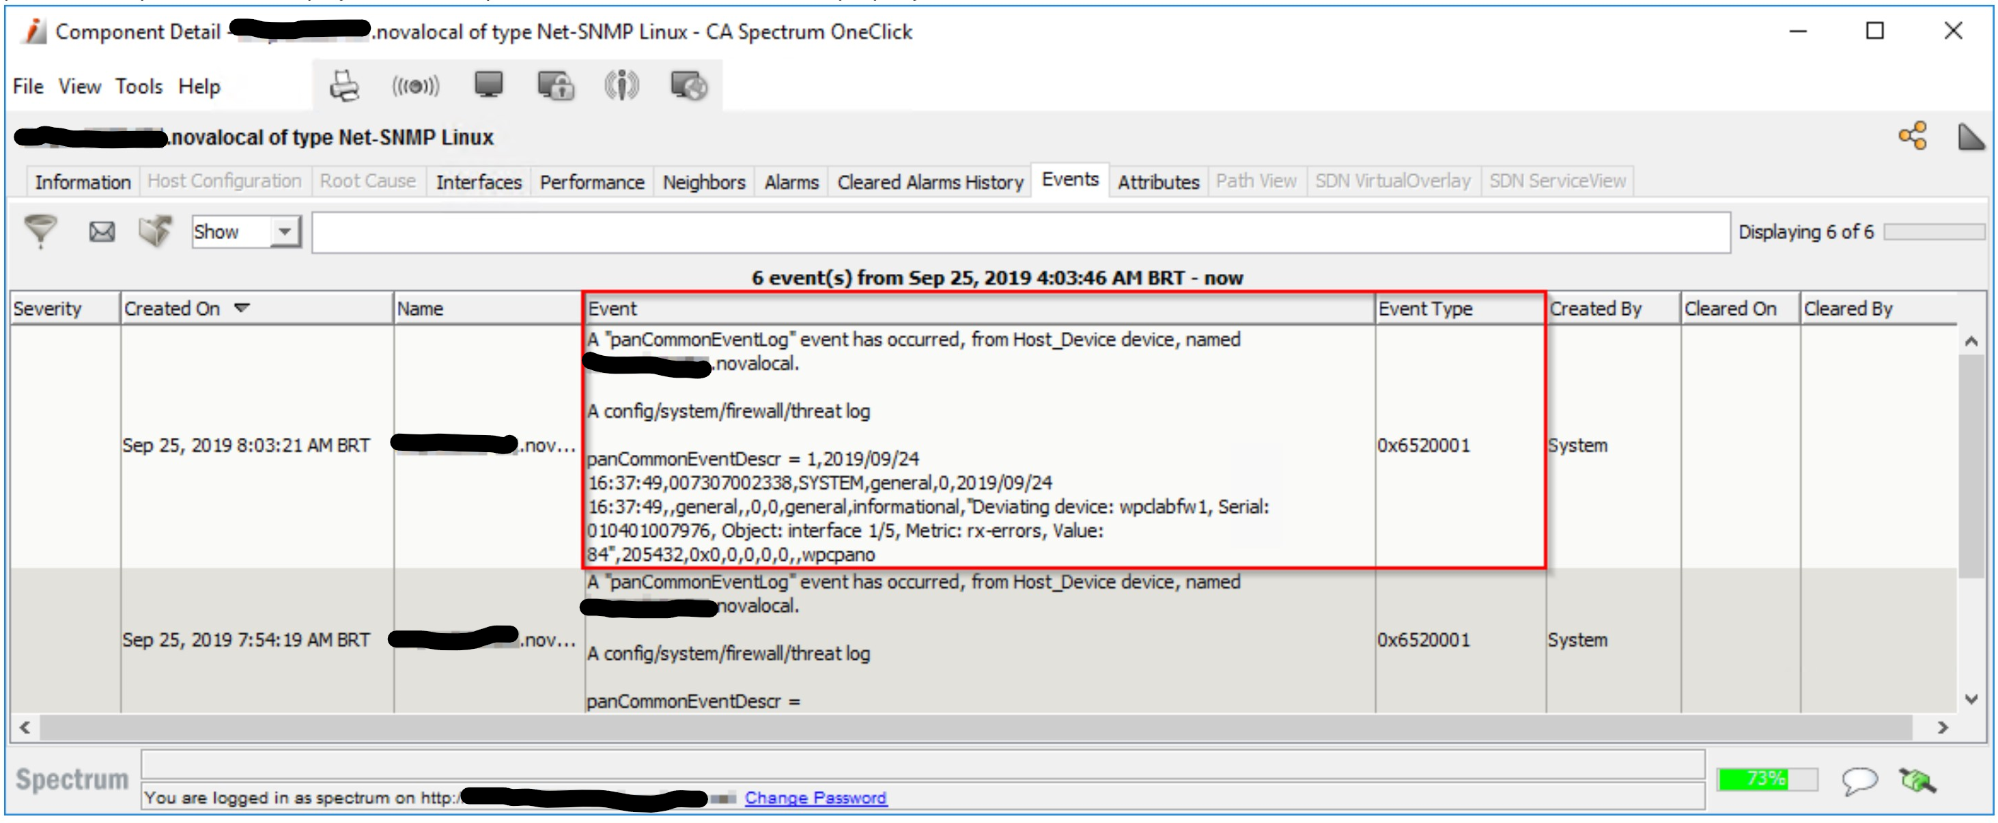Click the monitor with globe icon
Screen dimensions: 1998x823
688,85
